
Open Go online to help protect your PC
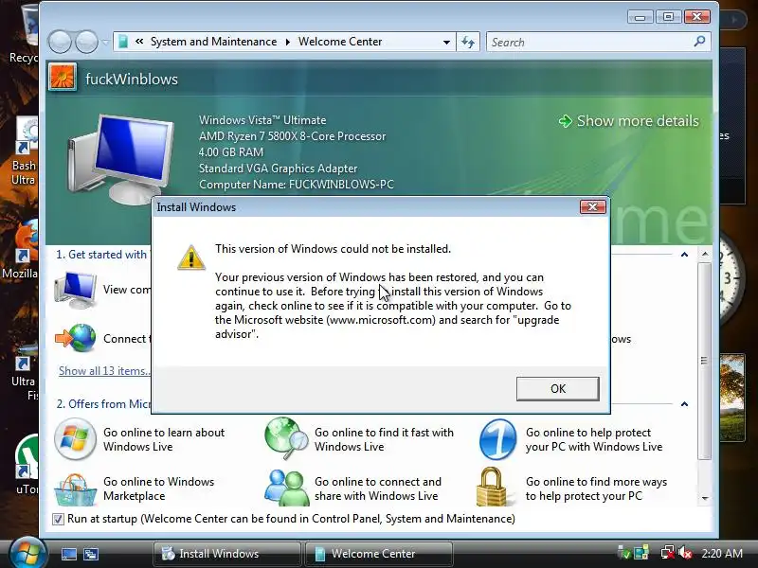594,439
